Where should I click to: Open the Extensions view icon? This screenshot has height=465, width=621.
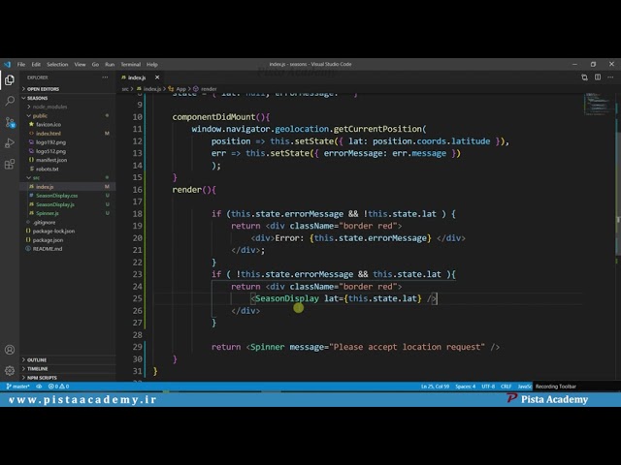10,164
